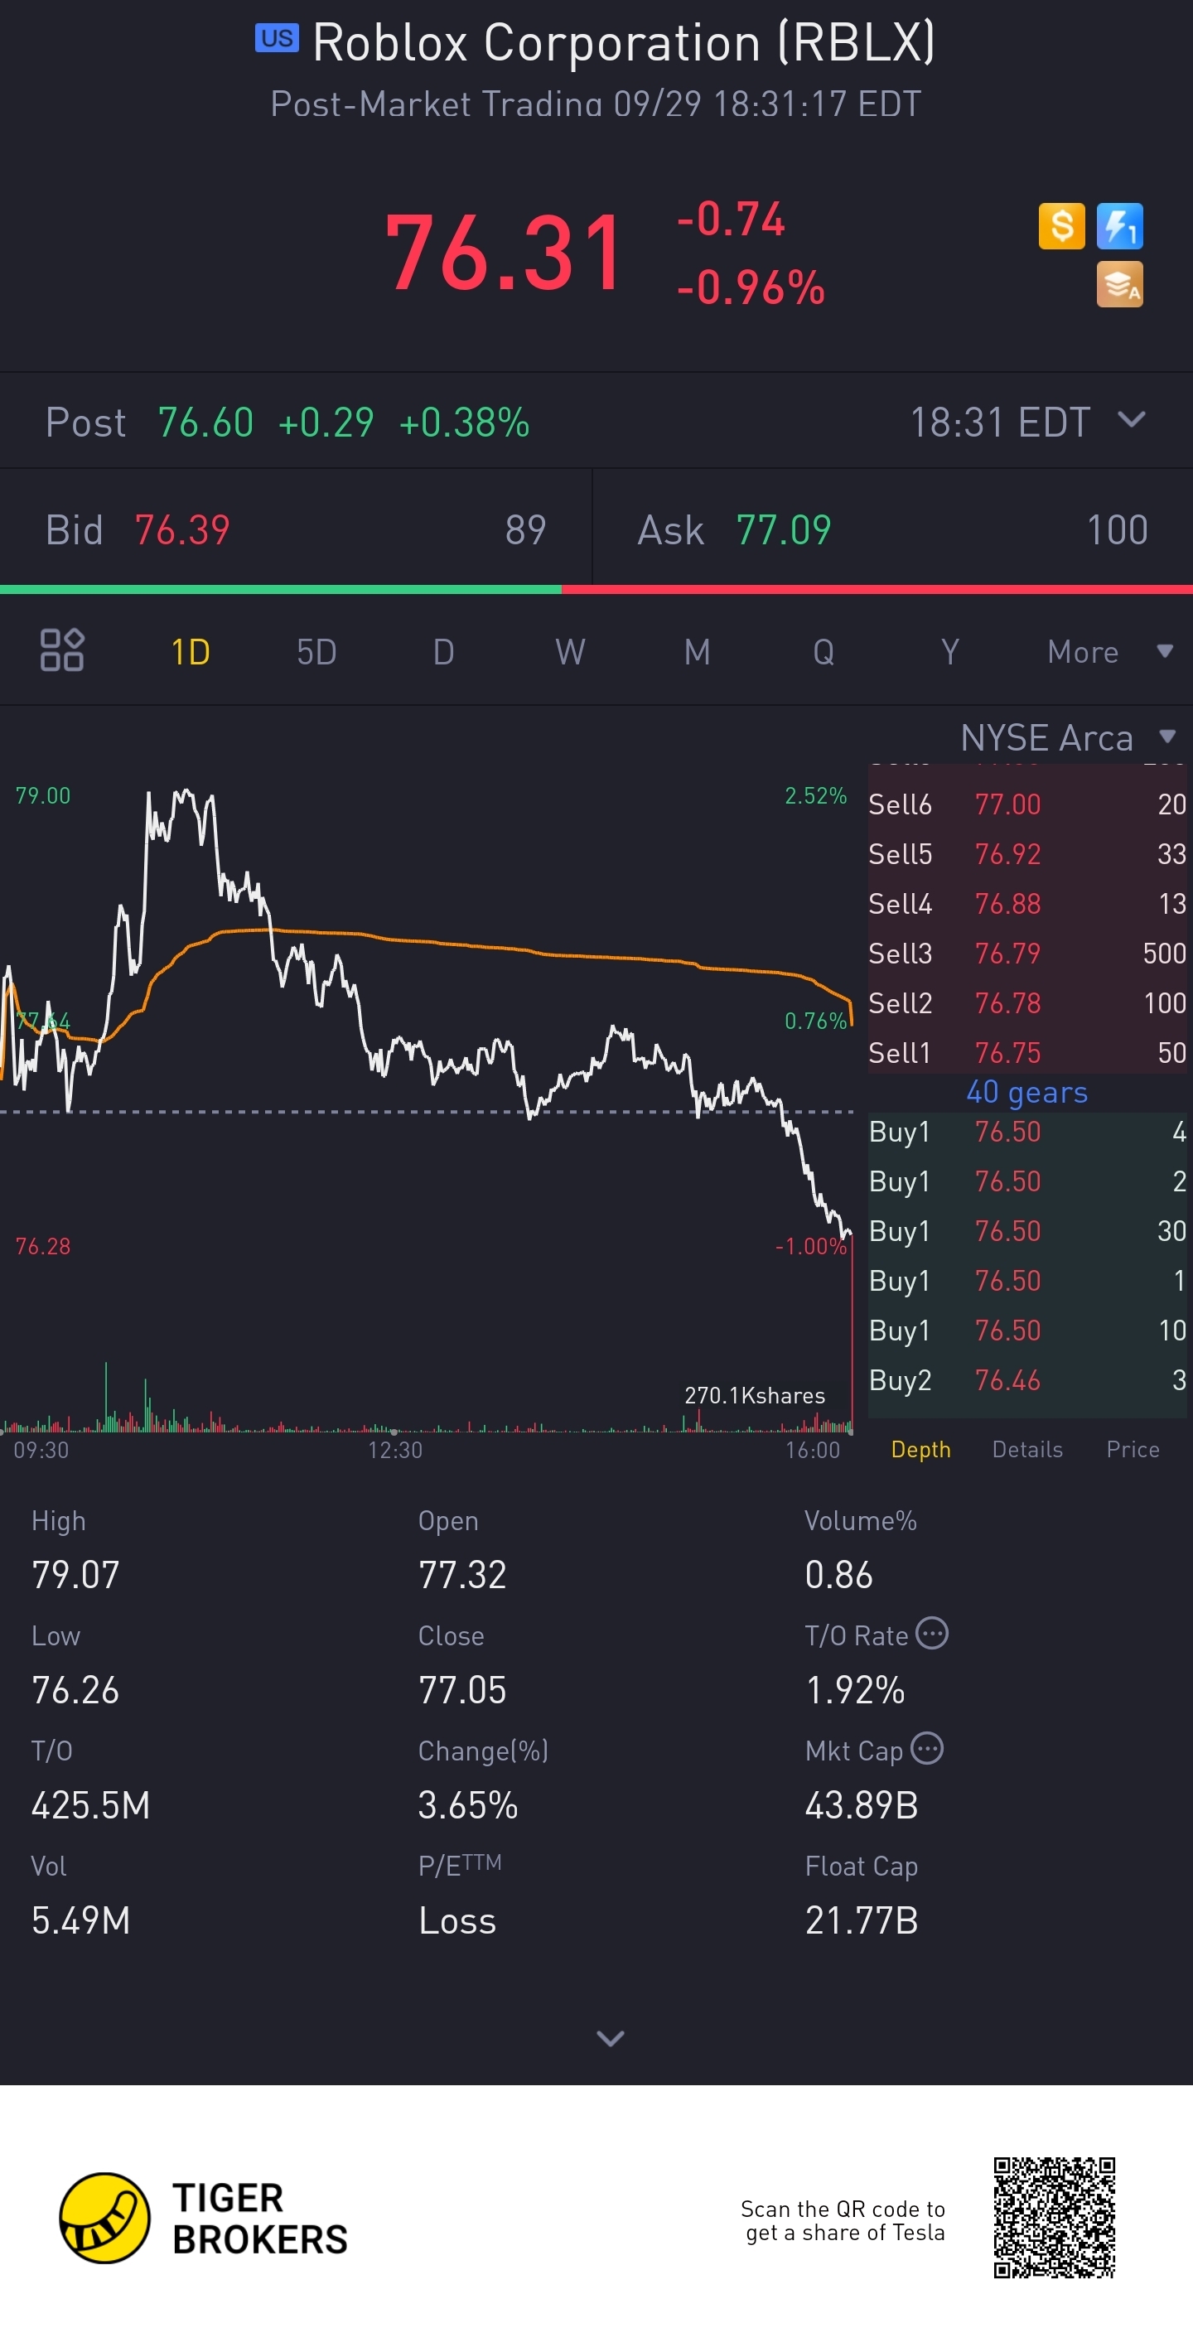Tap the High value 79.07
The height and width of the screenshot is (2352, 1193).
tap(75, 1575)
